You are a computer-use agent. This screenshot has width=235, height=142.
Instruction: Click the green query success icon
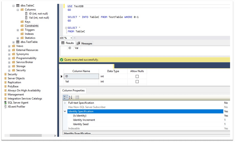(x=61, y=60)
